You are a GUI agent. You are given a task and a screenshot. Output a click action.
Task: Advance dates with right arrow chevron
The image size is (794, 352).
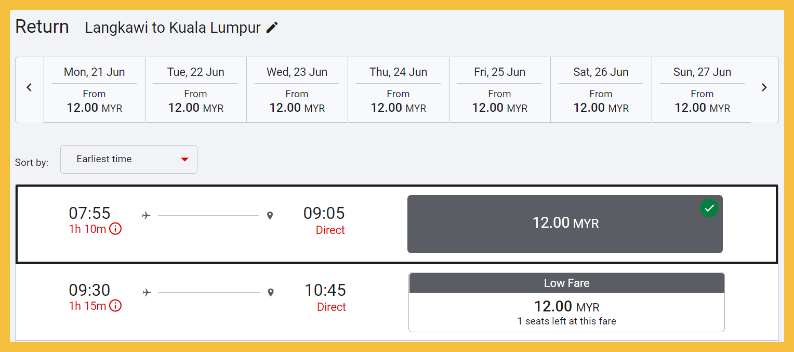(x=764, y=88)
